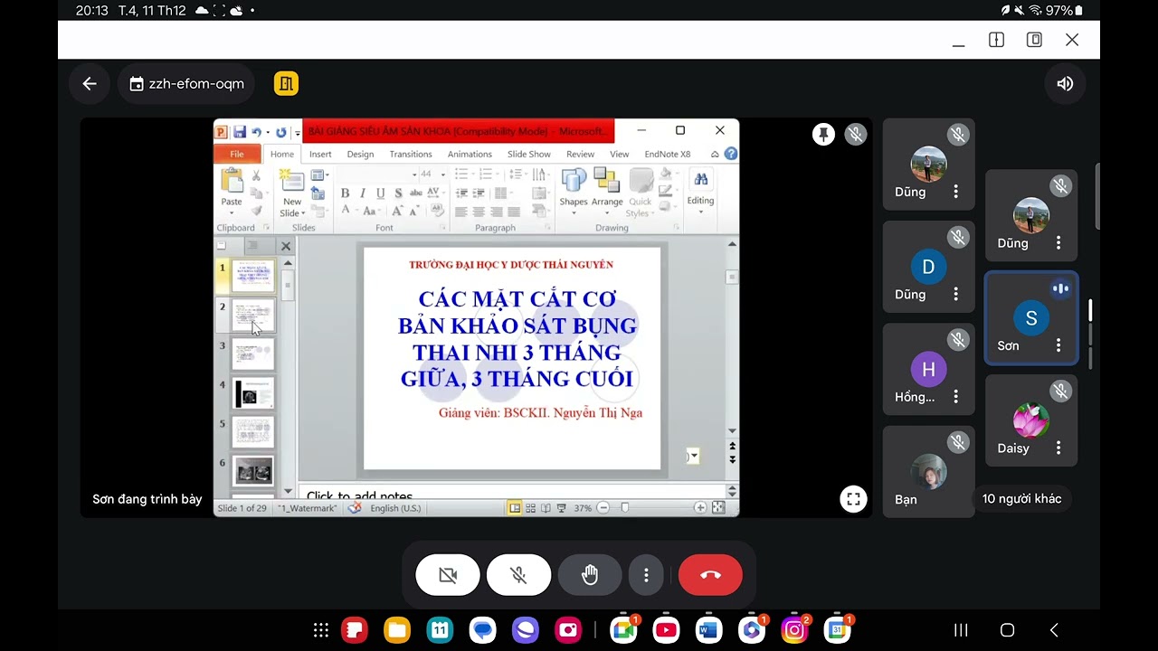Unpin the presentation with the pin icon

tap(823, 135)
